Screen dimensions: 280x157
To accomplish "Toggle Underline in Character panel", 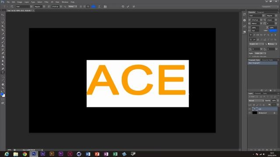I will tap(272, 35).
